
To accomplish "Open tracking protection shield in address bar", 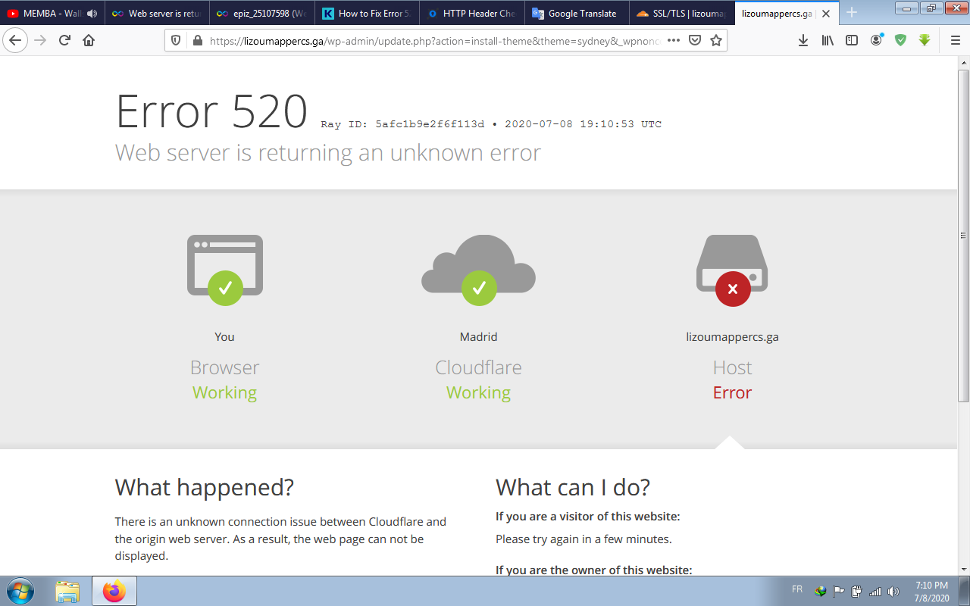I will [x=176, y=41].
